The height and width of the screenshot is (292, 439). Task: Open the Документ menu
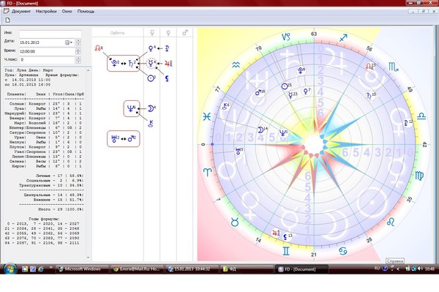(x=20, y=12)
